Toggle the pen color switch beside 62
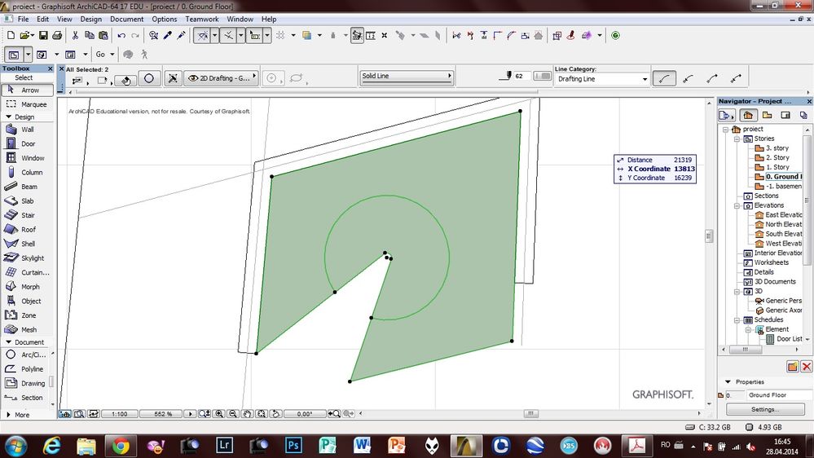The image size is (814, 458). [542, 76]
